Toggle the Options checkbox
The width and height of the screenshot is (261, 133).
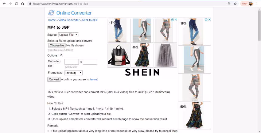click(x=61, y=55)
